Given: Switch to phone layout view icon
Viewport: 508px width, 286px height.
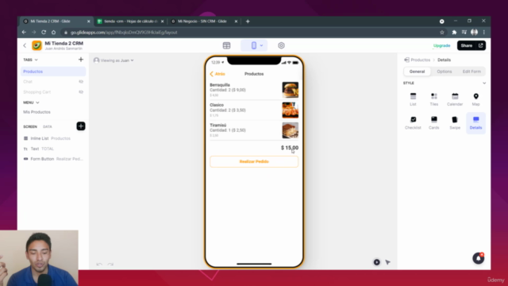Looking at the screenshot, I should click(254, 45).
